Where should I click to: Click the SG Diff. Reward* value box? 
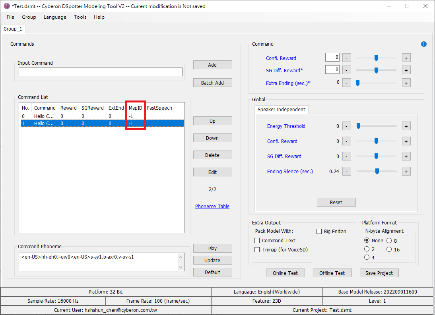coord(332,70)
